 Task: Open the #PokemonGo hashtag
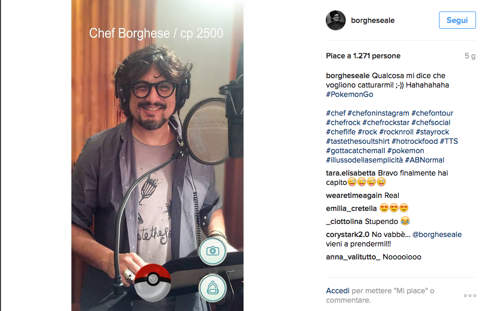point(349,94)
